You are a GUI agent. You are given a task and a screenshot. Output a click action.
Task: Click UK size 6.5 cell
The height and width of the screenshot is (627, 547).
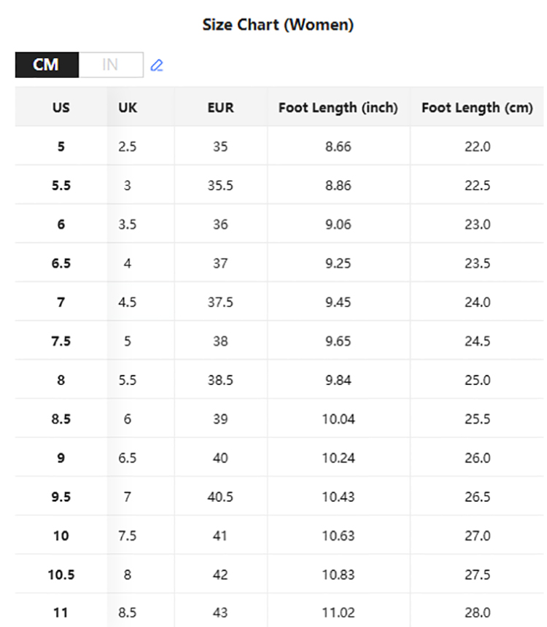click(x=128, y=458)
